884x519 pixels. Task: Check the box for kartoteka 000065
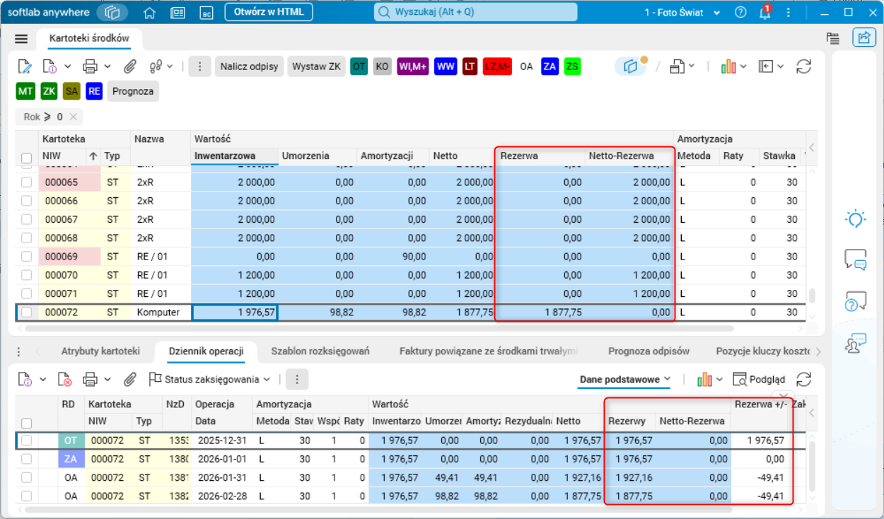tap(26, 182)
